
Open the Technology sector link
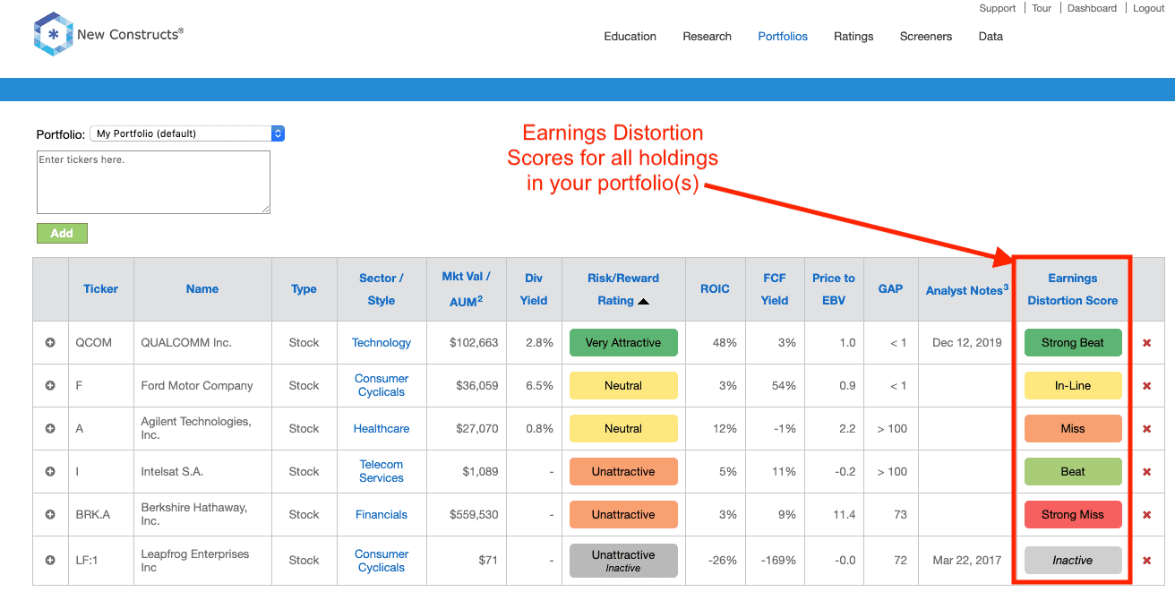pos(382,343)
